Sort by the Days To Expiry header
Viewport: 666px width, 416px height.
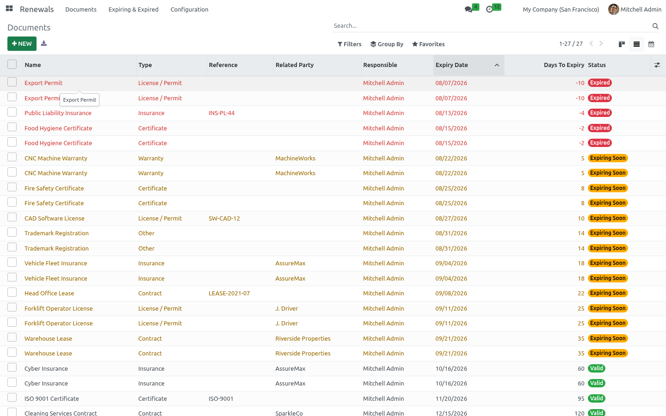coord(545,65)
